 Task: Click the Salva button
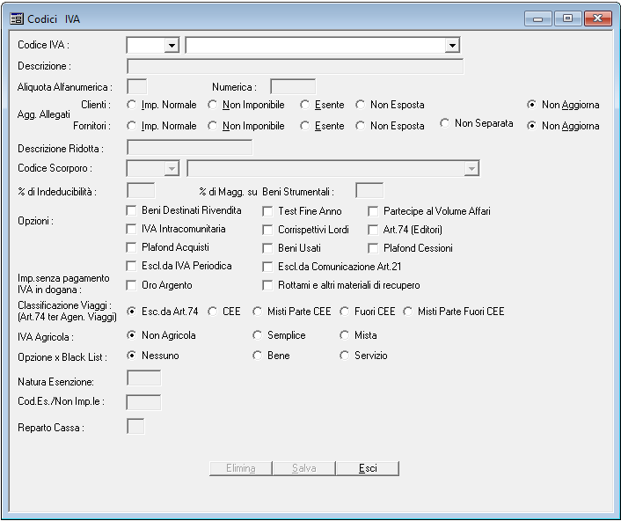coord(303,468)
